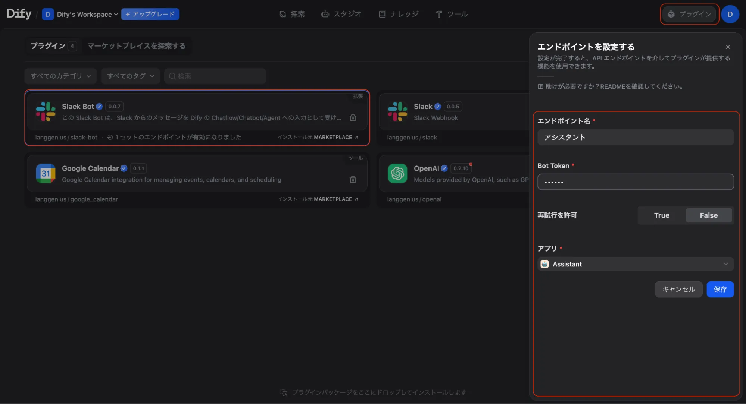746x404 pixels.
Task: Click the 保存 button
Action: pyautogui.click(x=720, y=289)
